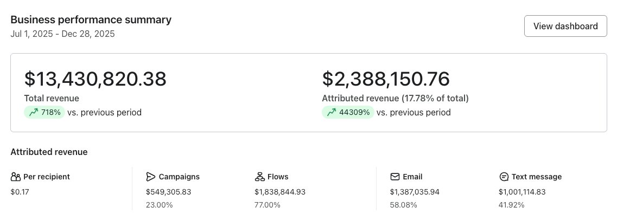Screen dimensions: 617x220
Task: Click the Per recipient people icon
Action: click(16, 177)
